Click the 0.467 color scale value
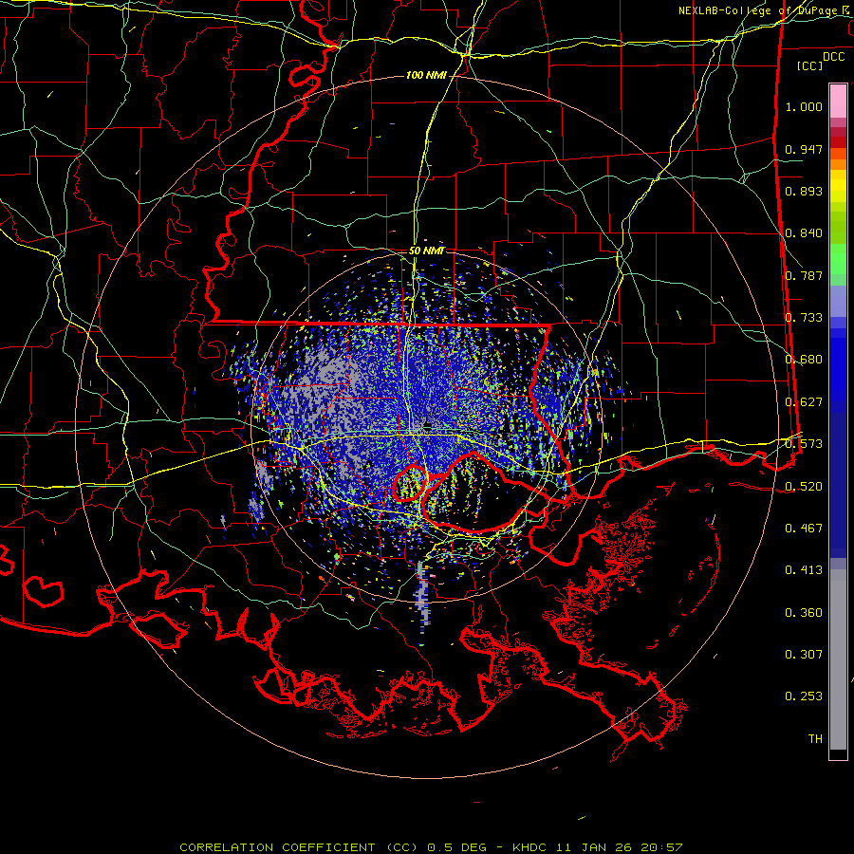The width and height of the screenshot is (854, 854). pos(804,528)
